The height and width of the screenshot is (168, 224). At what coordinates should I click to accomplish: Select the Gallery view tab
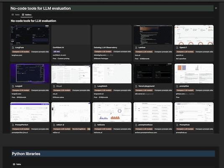coord(27,15)
